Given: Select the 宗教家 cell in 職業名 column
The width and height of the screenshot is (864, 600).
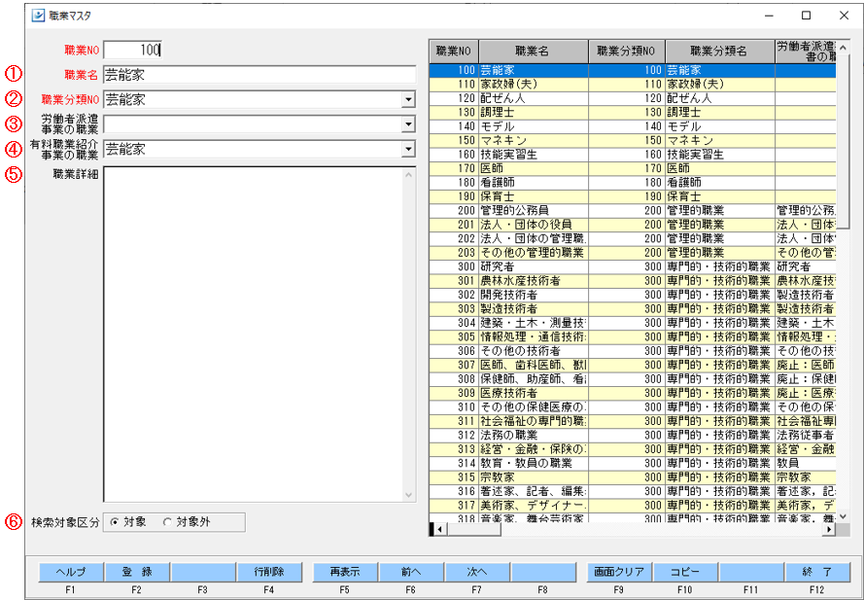Looking at the screenshot, I should [533, 477].
